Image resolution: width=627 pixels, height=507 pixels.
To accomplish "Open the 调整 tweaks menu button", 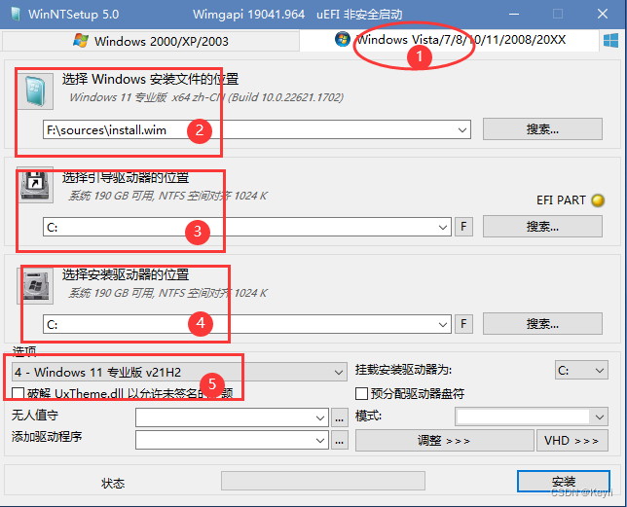I will [x=445, y=440].
